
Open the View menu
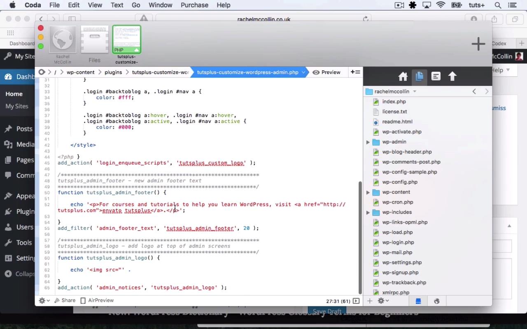tap(95, 5)
